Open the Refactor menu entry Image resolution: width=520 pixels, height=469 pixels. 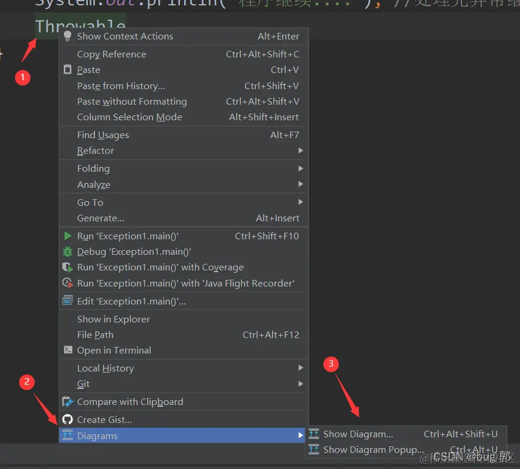click(183, 150)
